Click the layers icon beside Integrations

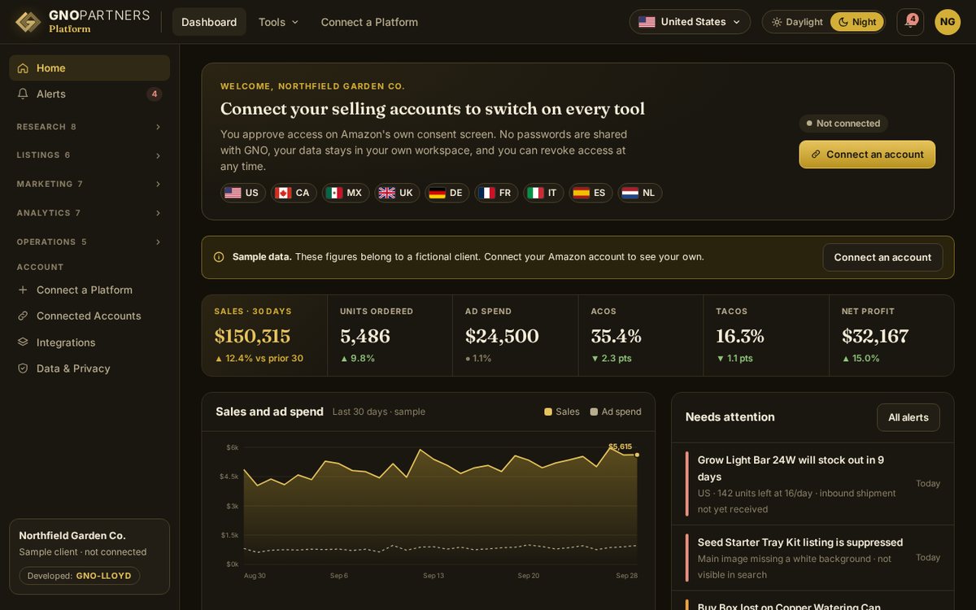[23, 342]
